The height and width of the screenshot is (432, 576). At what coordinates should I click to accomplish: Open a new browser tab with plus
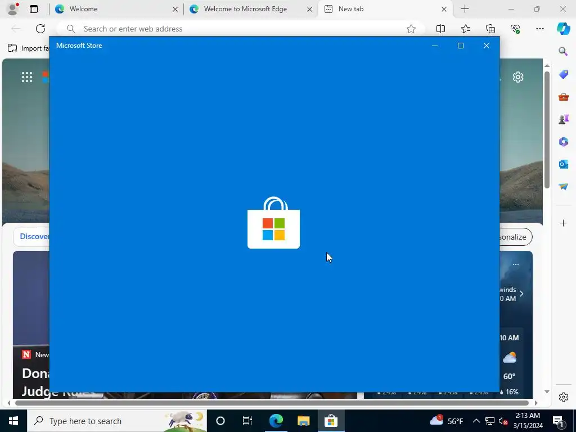click(465, 9)
